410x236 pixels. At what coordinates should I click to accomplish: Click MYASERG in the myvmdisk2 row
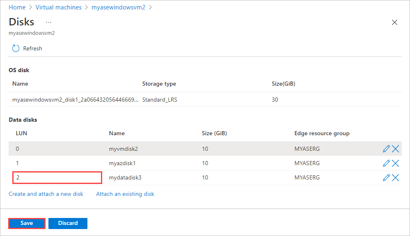(307, 149)
